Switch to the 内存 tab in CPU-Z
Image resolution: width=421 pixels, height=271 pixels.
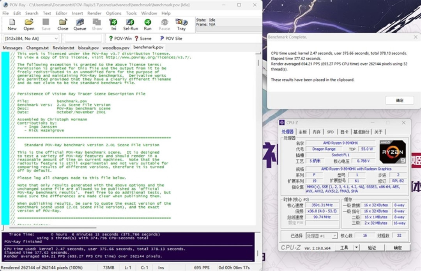[317, 132]
